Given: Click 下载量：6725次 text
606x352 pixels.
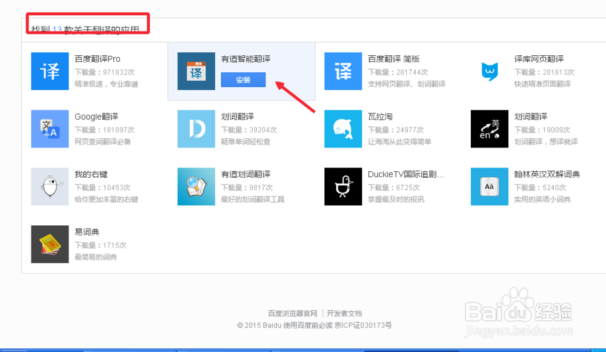Looking at the screenshot, I should (393, 188).
